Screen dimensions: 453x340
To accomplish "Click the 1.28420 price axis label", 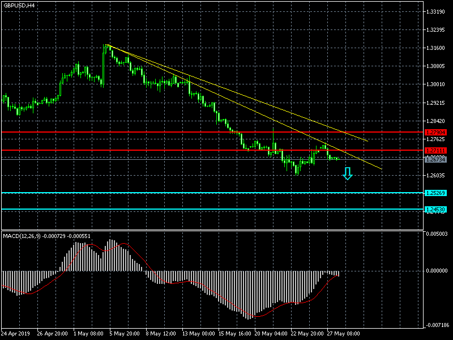I will tap(435, 121).
